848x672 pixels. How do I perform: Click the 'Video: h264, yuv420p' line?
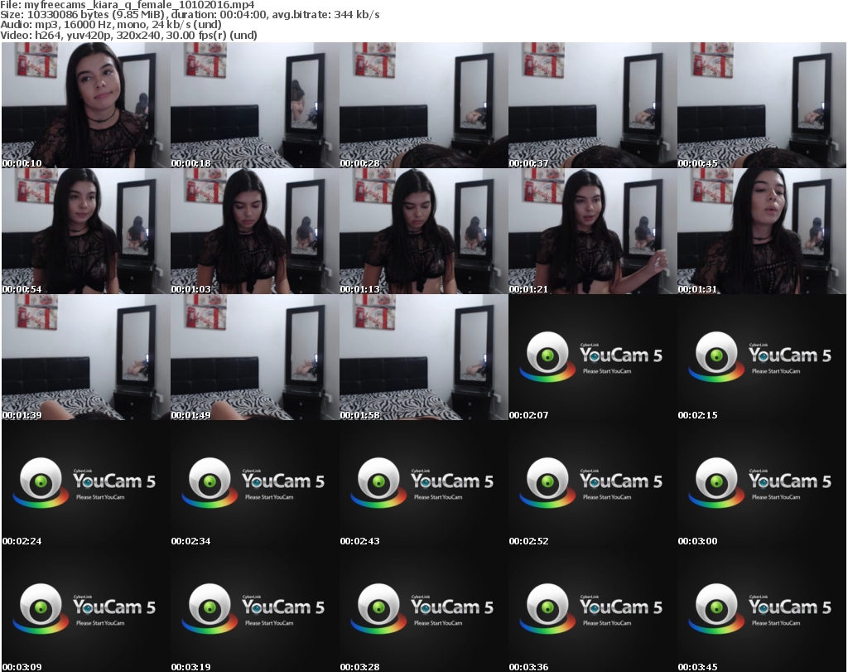(128, 35)
